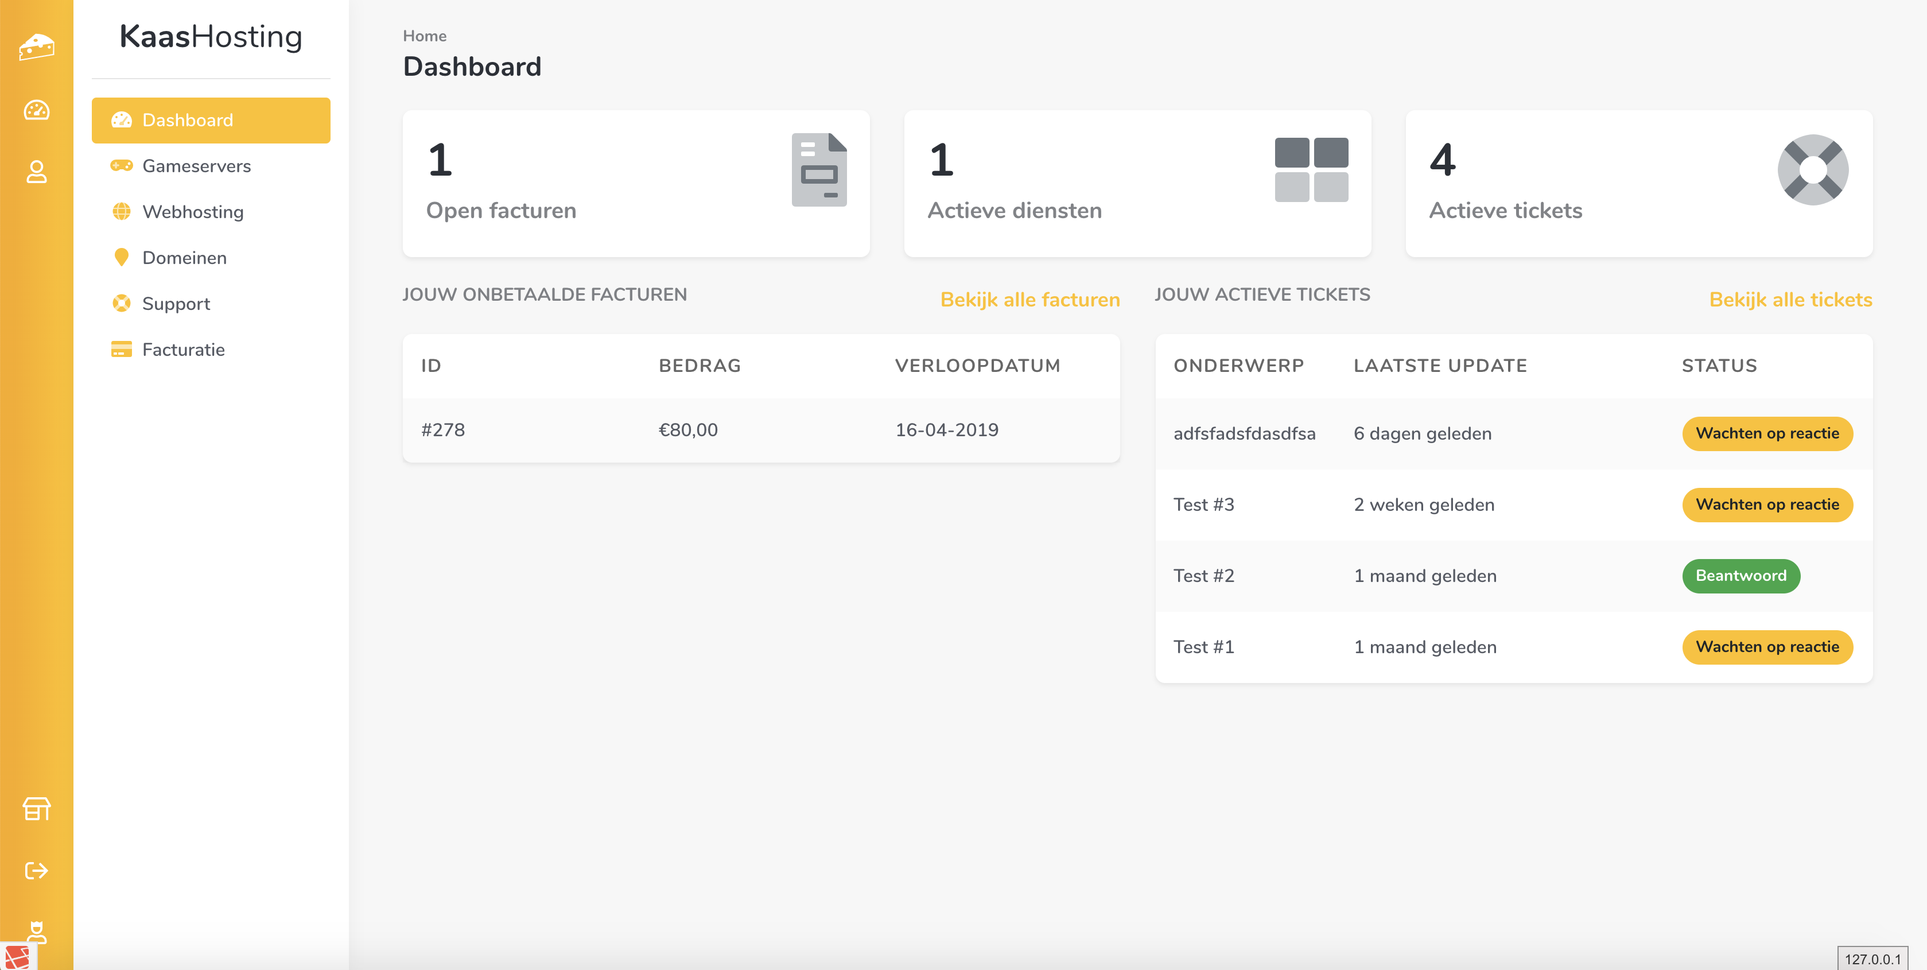This screenshot has width=1927, height=970.
Task: Click the Home breadcrumb link
Action: pos(424,36)
